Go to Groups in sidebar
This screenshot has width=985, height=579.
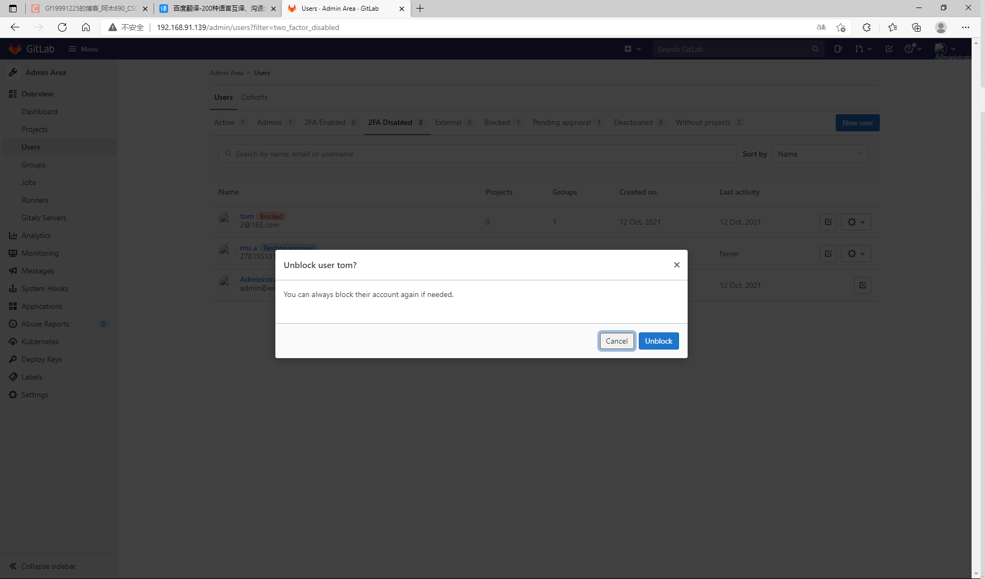click(33, 165)
